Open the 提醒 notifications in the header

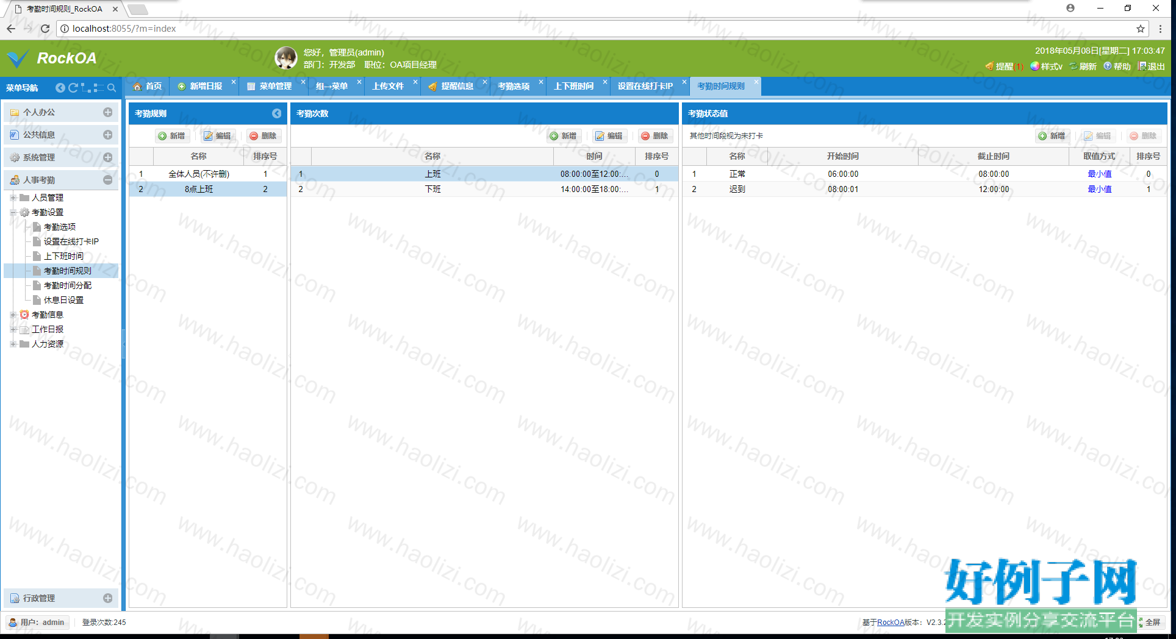pyautogui.click(x=1004, y=66)
